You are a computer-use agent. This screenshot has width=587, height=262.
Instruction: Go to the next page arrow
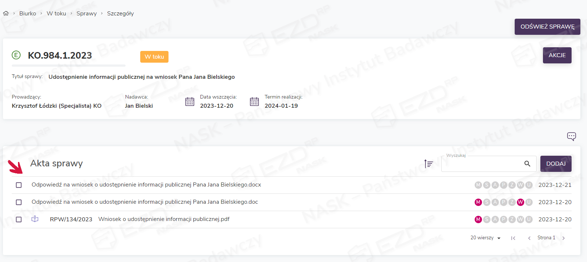564,238
